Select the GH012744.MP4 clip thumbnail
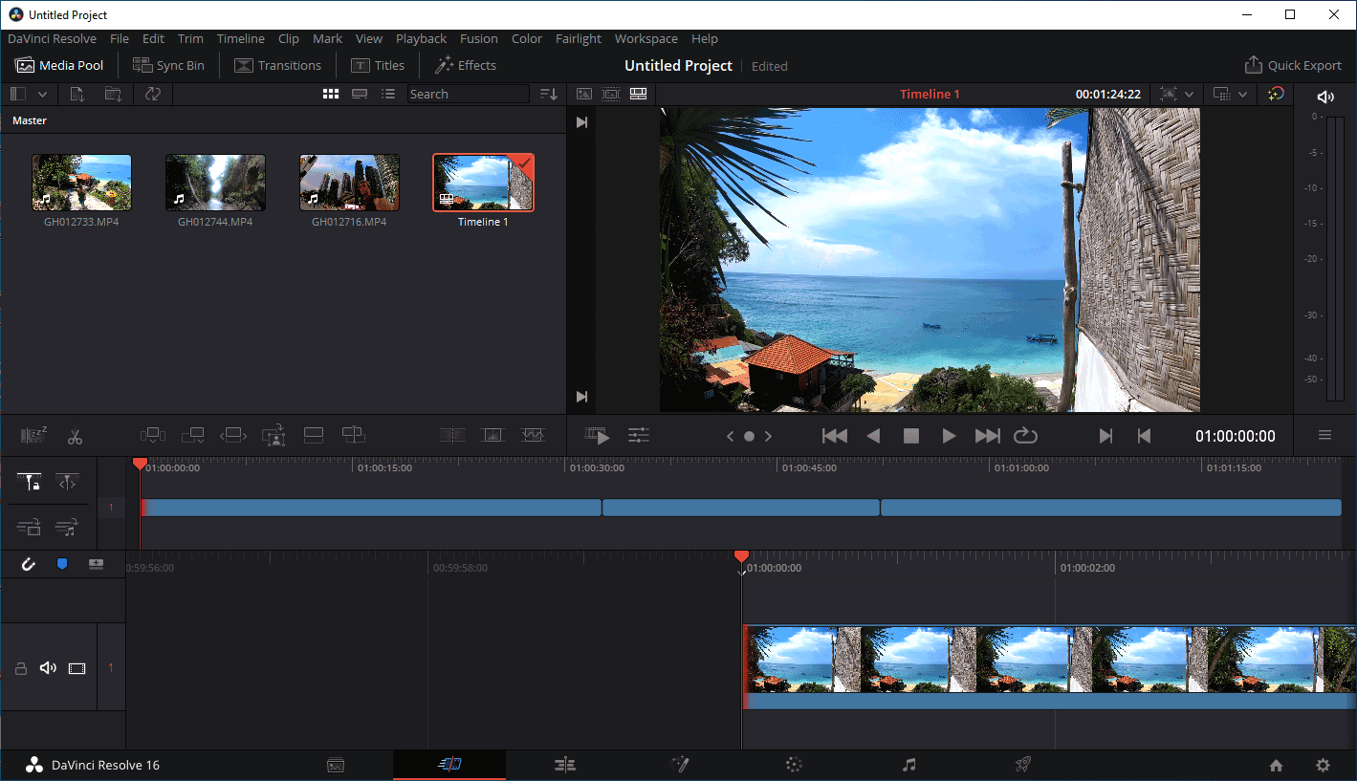Viewport: 1357px width, 781px height. [215, 183]
